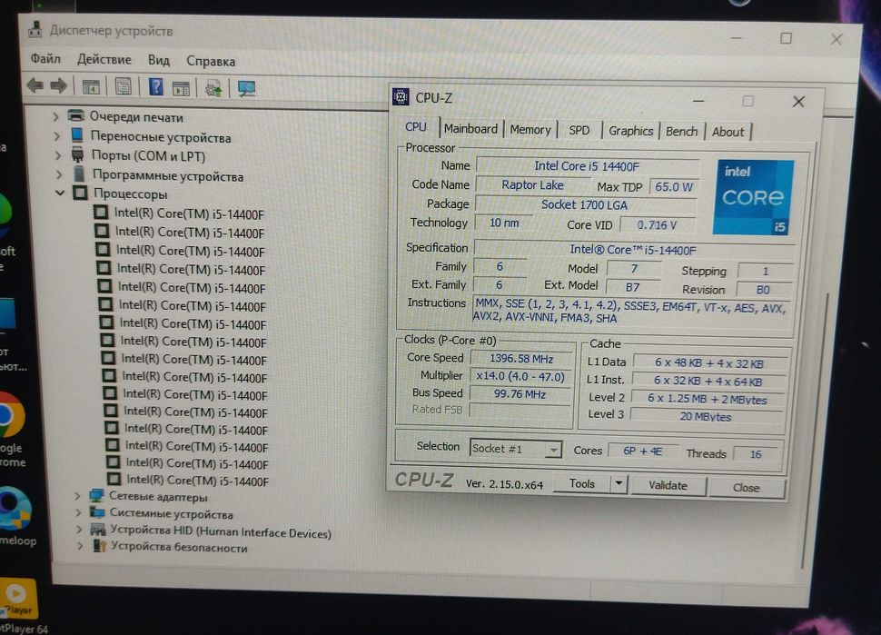This screenshot has width=881, height=635.
Task: Open the Справка menu
Action: coord(211,61)
